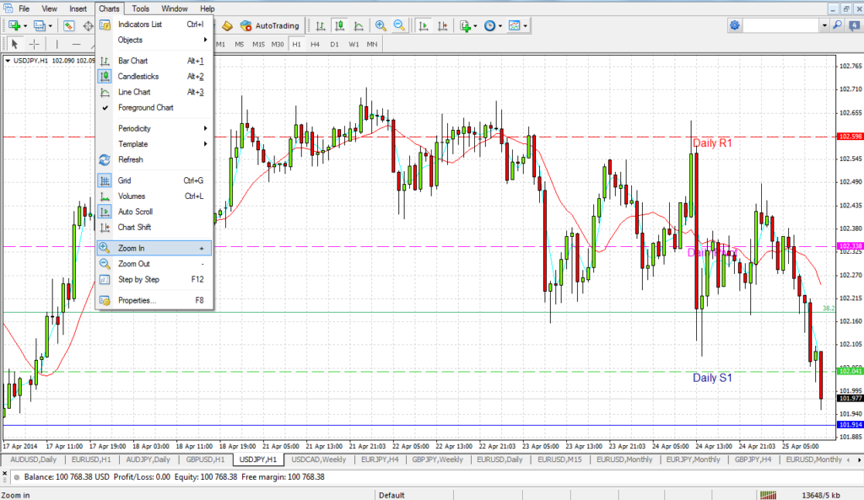Click into the search input field
864x500 pixels.
point(781,25)
